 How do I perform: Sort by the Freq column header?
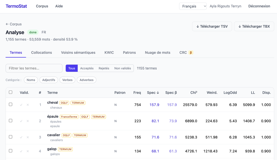pos(137,93)
